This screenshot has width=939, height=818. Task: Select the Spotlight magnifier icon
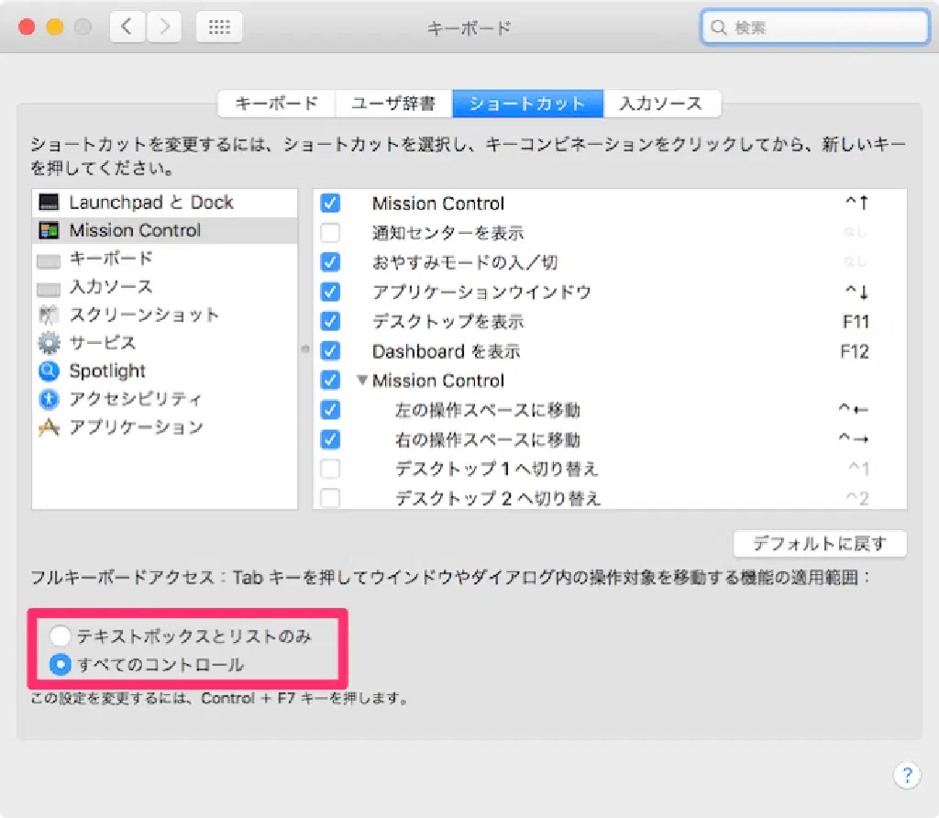(50, 371)
